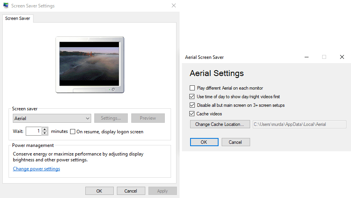Viewport: 351px width, 198px height.
Task: Enable Play different Aerial on each monitor
Action: tap(192, 88)
